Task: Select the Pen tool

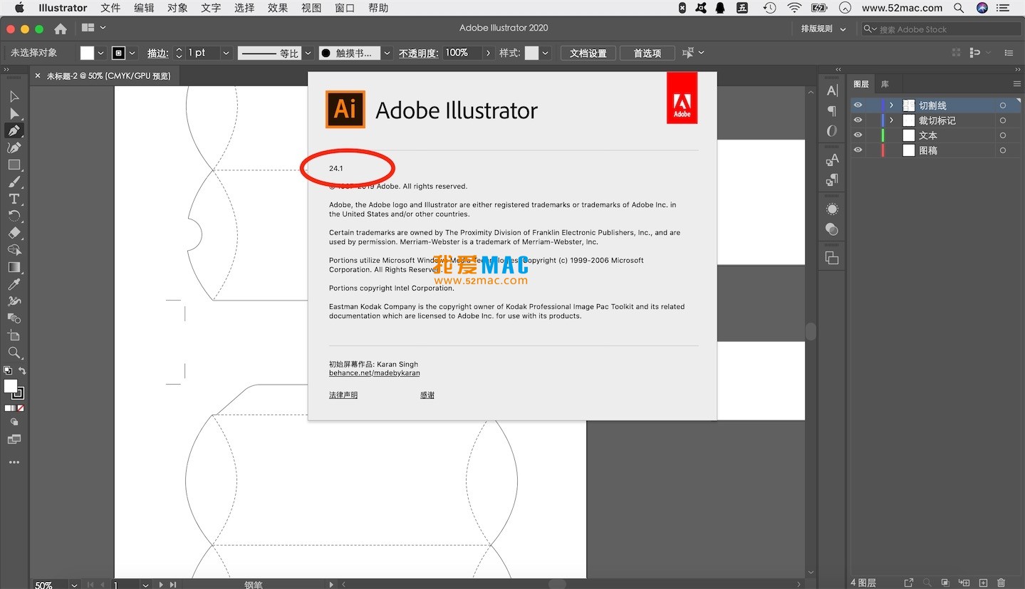Action: point(13,130)
